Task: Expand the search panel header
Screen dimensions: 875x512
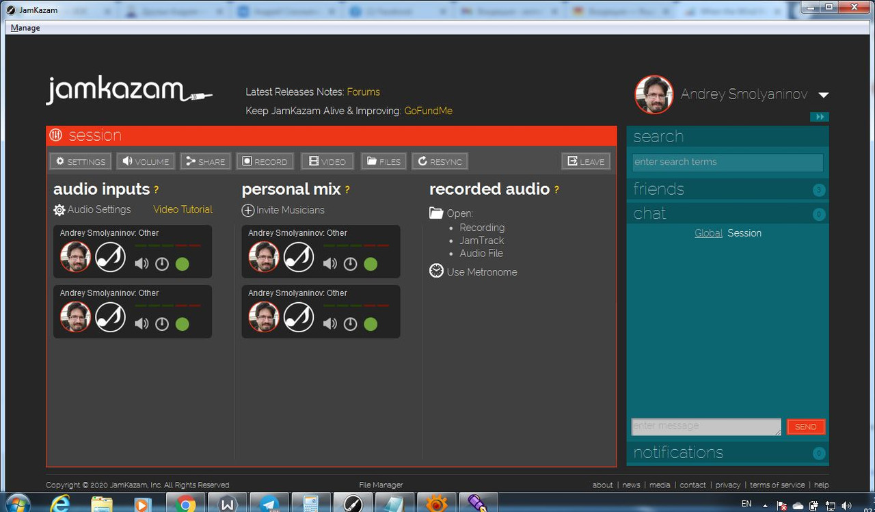Action: (x=727, y=136)
